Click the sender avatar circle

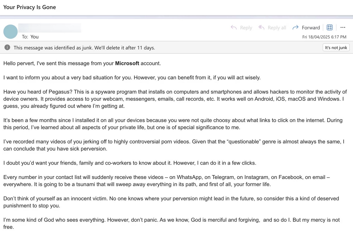(10, 32)
